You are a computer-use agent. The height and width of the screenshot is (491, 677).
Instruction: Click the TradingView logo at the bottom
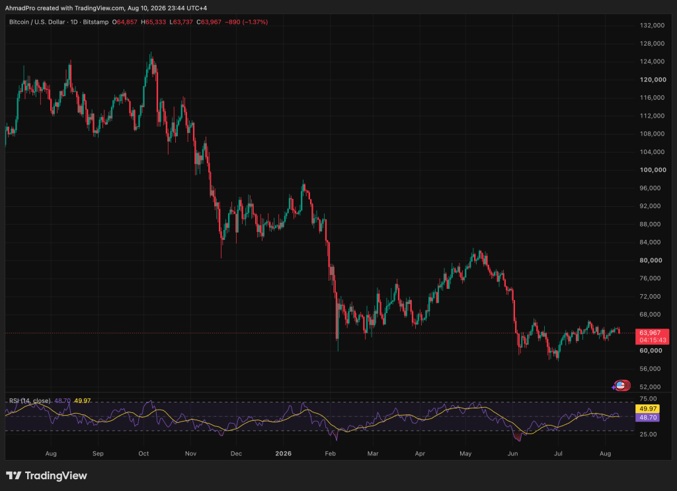click(47, 475)
